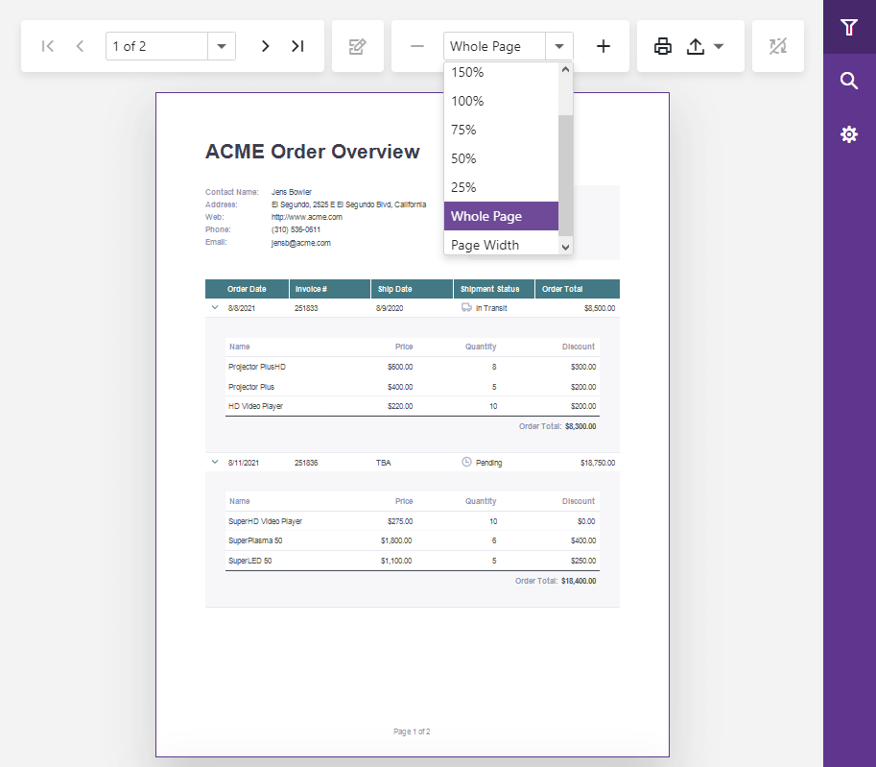876x767 pixels.
Task: Visit the http://www.acme.com link
Action: pos(307,217)
